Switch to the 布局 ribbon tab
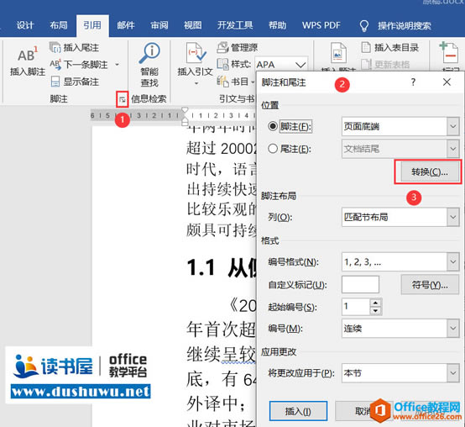Image resolution: width=465 pixels, height=427 pixels. tap(59, 25)
